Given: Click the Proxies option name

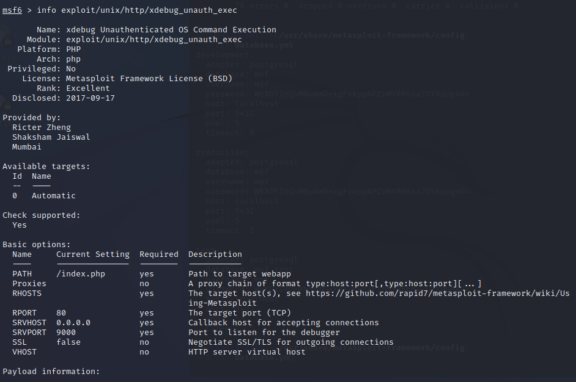Looking at the screenshot, I should pos(29,284).
